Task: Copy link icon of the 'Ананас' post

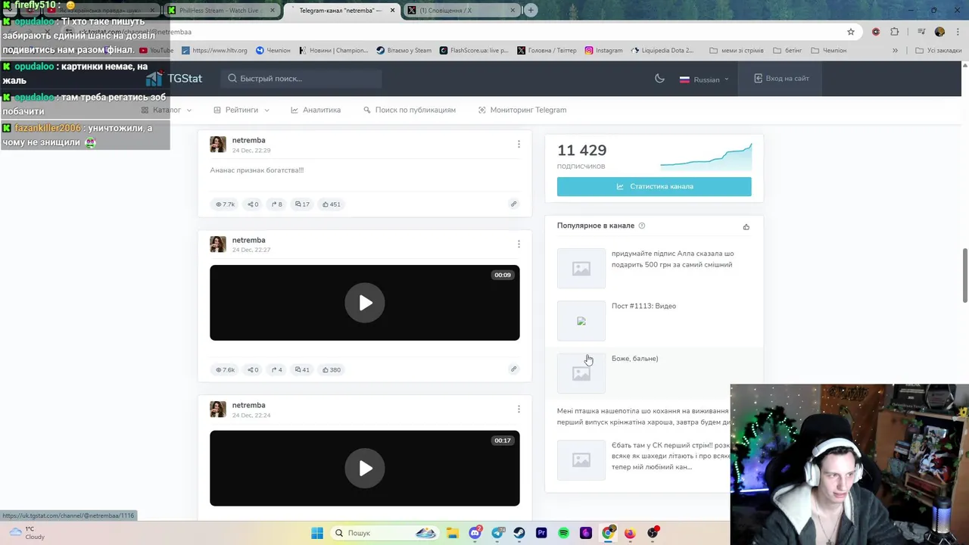Action: coord(513,204)
